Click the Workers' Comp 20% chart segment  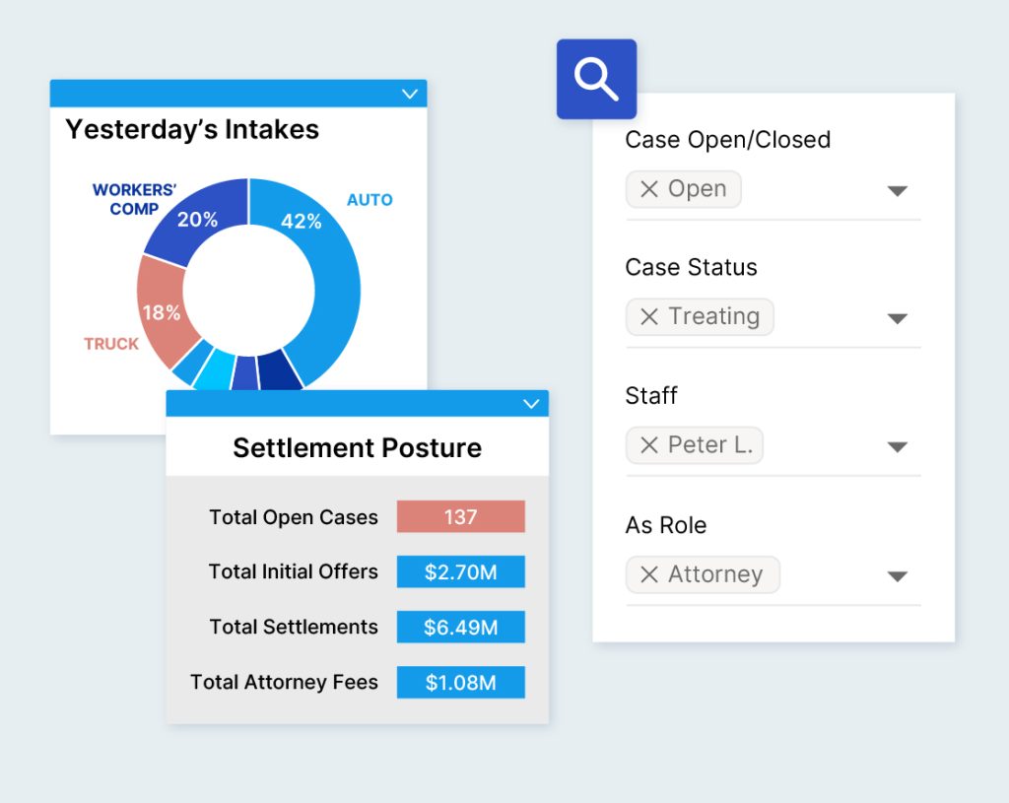pos(197,222)
